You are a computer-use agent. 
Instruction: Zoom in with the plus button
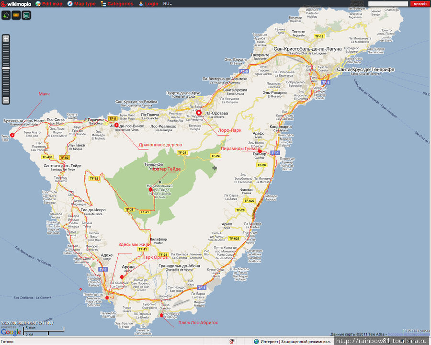click(x=6, y=38)
